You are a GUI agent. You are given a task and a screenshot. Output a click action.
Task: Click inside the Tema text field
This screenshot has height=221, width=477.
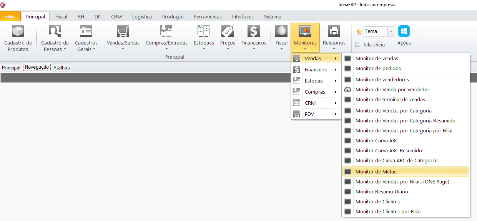375,31
